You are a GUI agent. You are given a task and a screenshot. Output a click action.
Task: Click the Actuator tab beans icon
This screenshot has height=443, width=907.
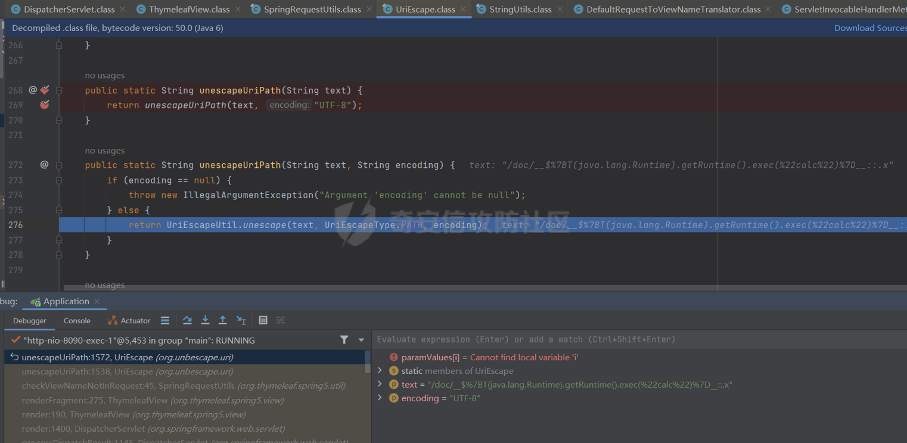pyautogui.click(x=112, y=320)
